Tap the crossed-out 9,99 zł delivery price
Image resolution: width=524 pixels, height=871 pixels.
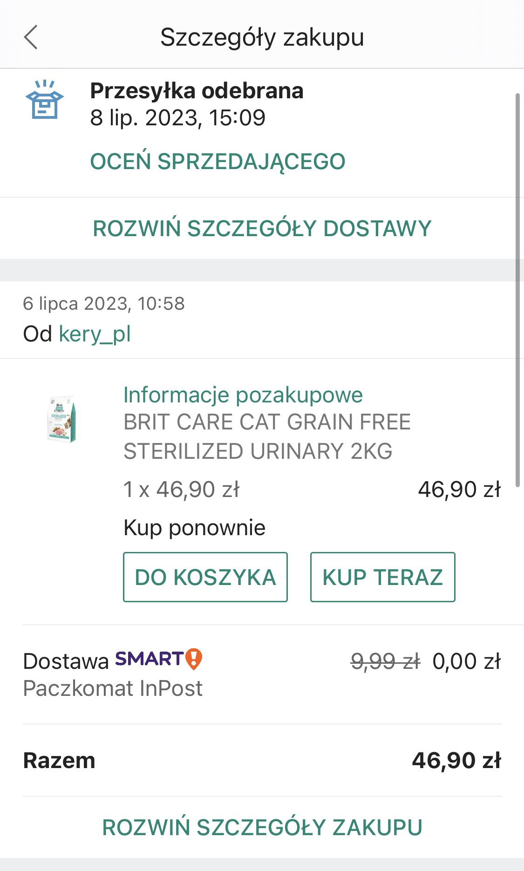click(x=386, y=661)
